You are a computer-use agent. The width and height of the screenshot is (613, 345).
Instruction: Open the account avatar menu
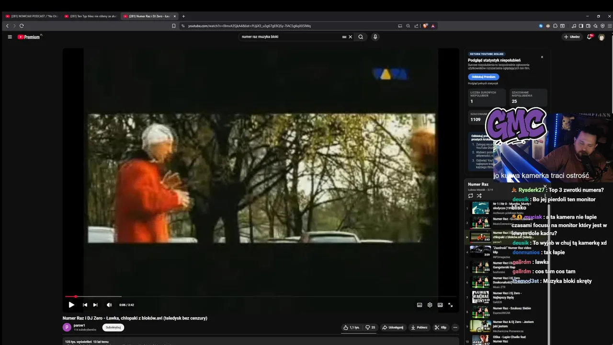tap(602, 37)
